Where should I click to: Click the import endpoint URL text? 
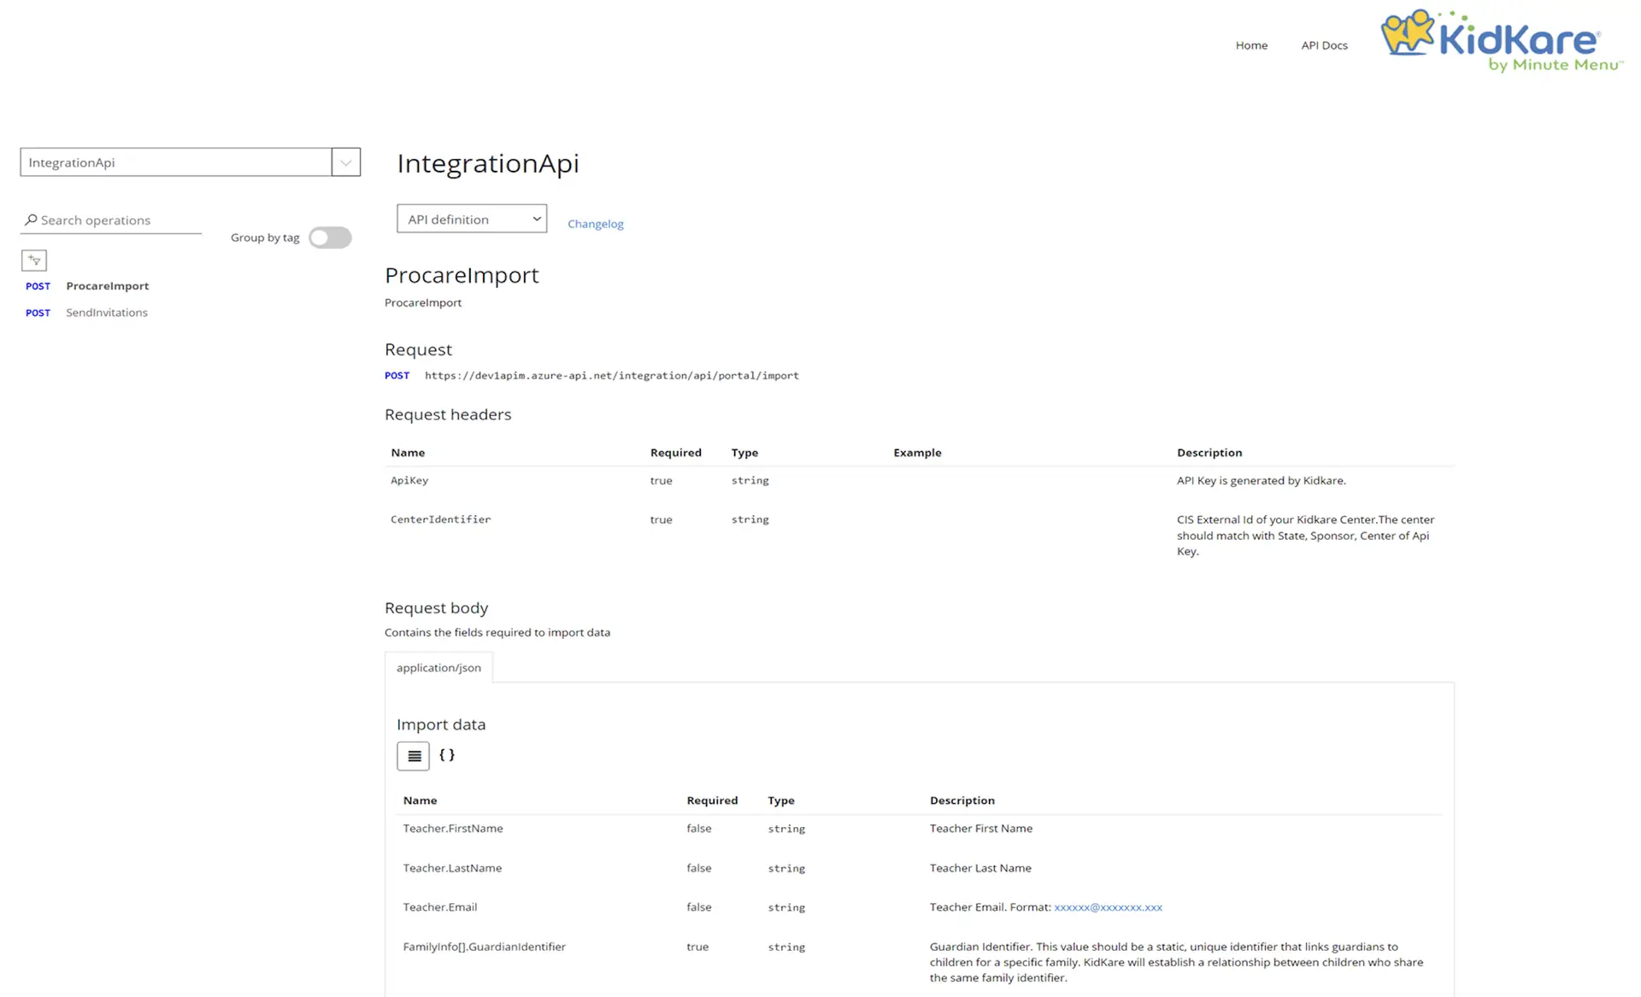612,375
